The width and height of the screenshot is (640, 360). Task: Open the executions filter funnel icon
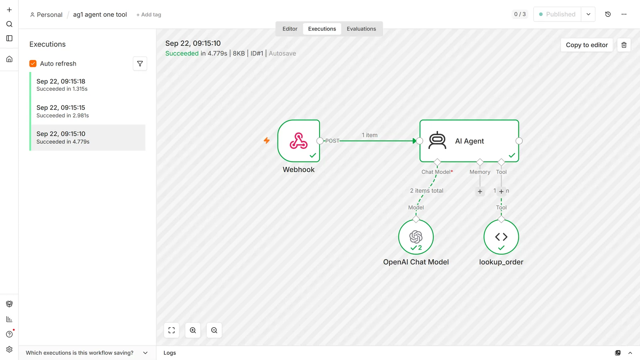[140, 64]
